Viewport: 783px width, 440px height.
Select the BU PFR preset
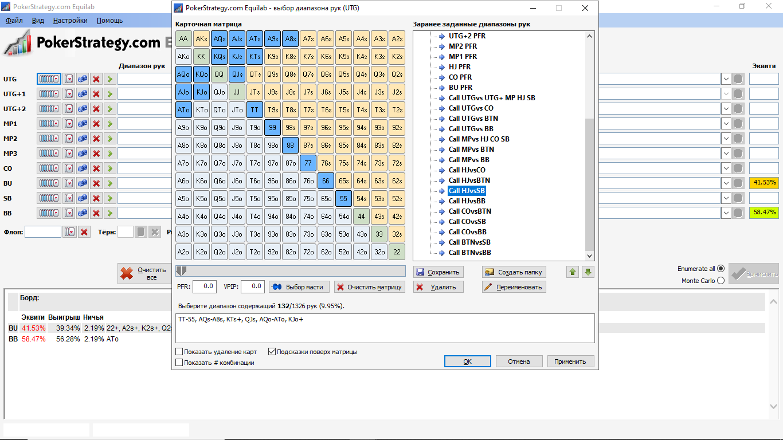[x=460, y=88]
